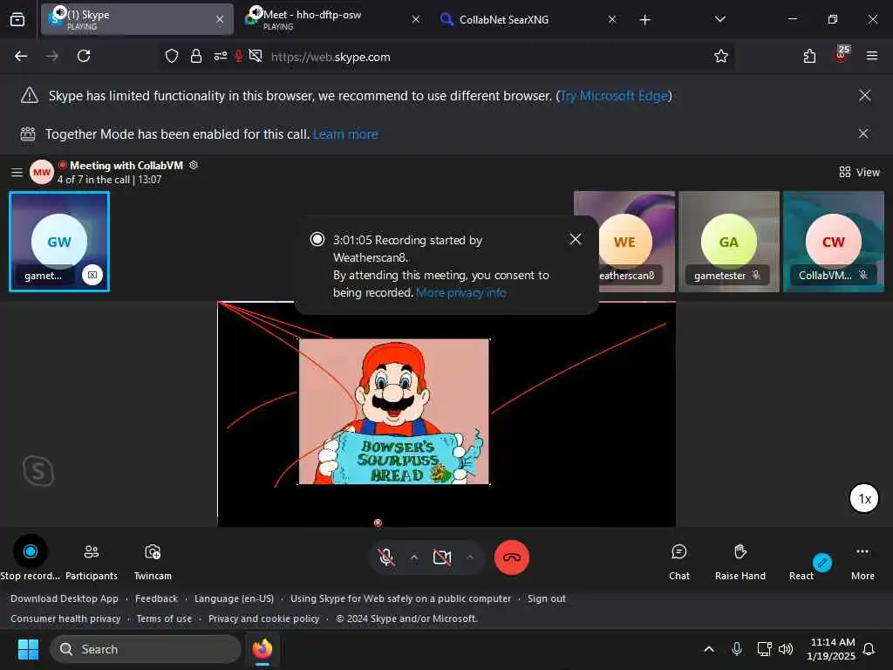
Task: Toggle the 1x zoom button
Action: coord(864,498)
